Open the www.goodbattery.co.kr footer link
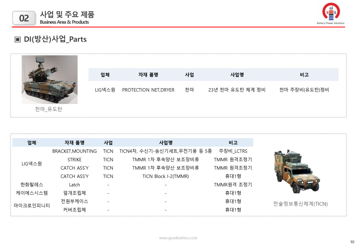Image resolution: width=357 pixels, height=247 pixels. 178,238
